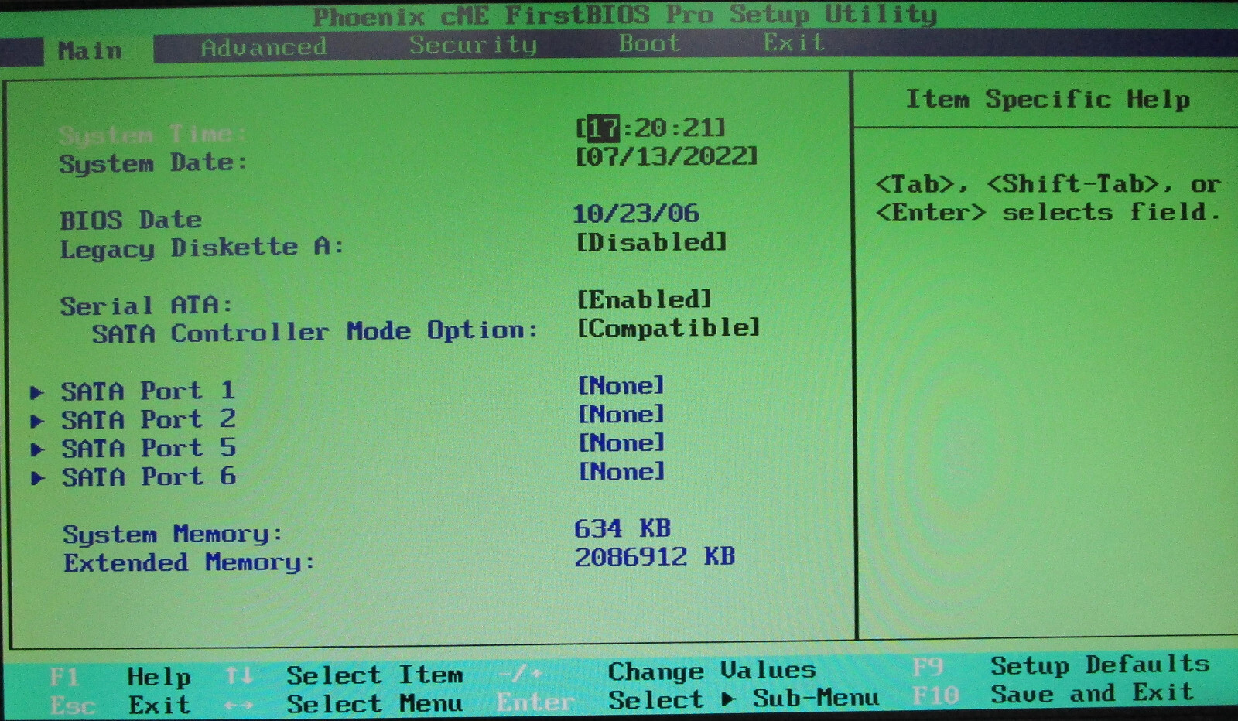Click the Legacy Diskette A label
This screenshot has height=721, width=1238.
tap(202, 248)
